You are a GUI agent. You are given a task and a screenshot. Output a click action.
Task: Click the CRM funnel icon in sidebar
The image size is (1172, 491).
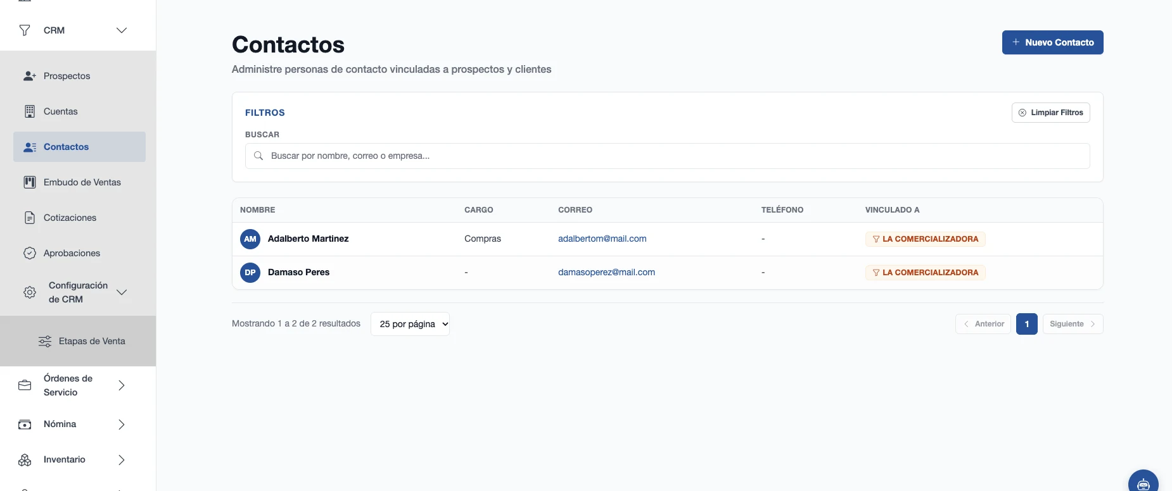tap(25, 30)
